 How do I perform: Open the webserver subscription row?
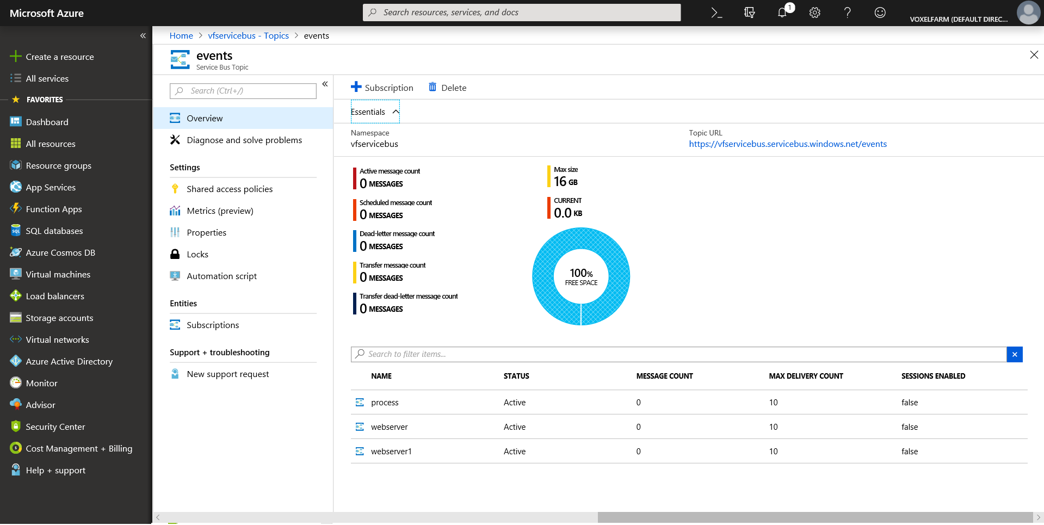689,427
